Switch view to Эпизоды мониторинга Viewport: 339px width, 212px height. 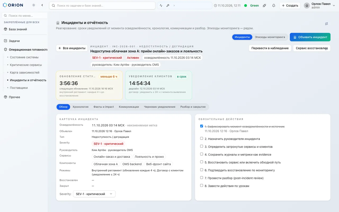click(270, 37)
